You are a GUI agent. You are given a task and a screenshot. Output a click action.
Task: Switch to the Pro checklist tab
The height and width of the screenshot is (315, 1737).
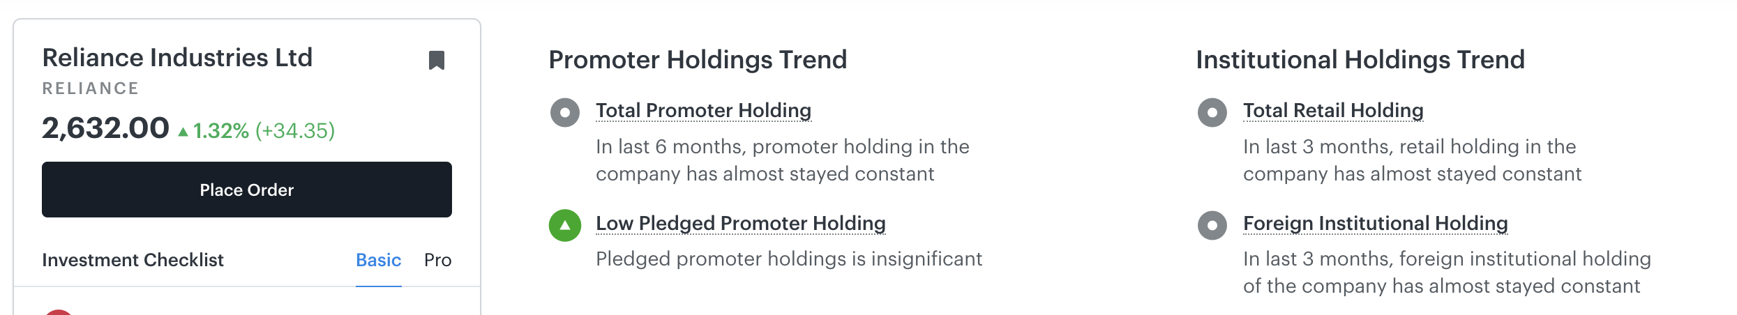[437, 260]
